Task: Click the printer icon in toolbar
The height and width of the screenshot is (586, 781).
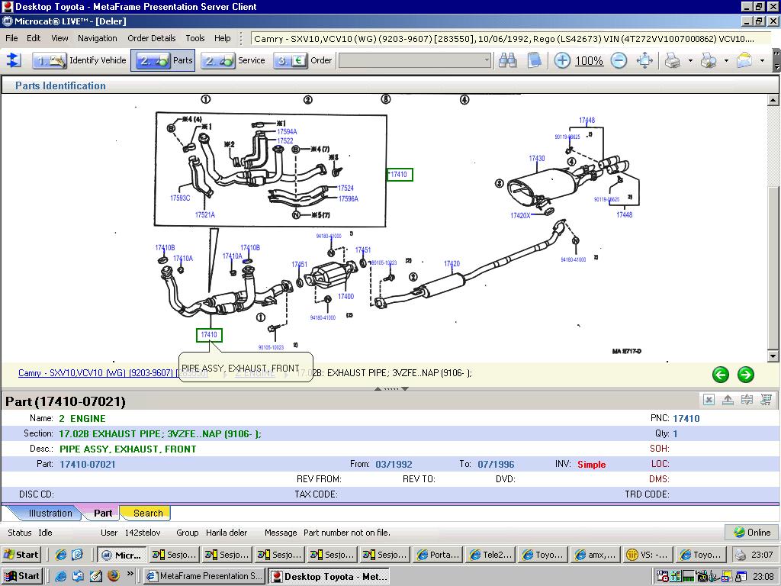Action: click(672, 61)
